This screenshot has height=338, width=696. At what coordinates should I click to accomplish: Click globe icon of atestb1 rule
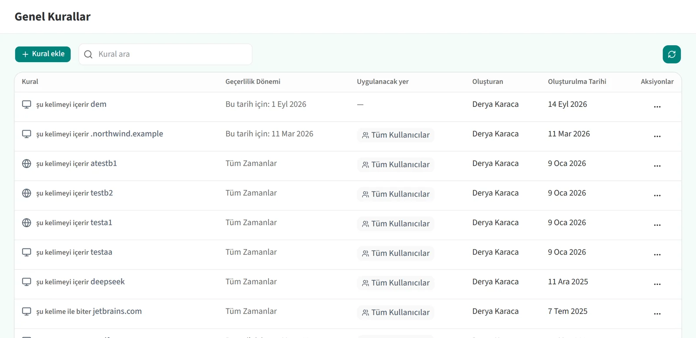27,164
